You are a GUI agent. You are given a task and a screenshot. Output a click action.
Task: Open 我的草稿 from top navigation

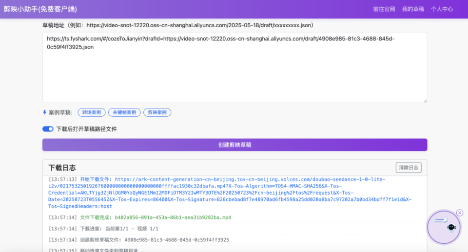pos(413,9)
